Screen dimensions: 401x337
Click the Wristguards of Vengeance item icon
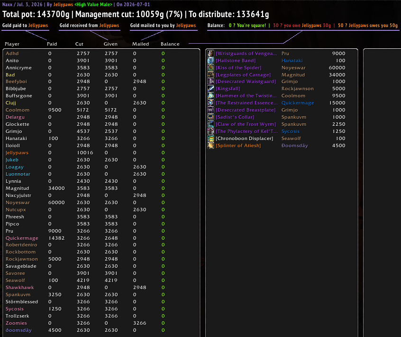(210, 54)
